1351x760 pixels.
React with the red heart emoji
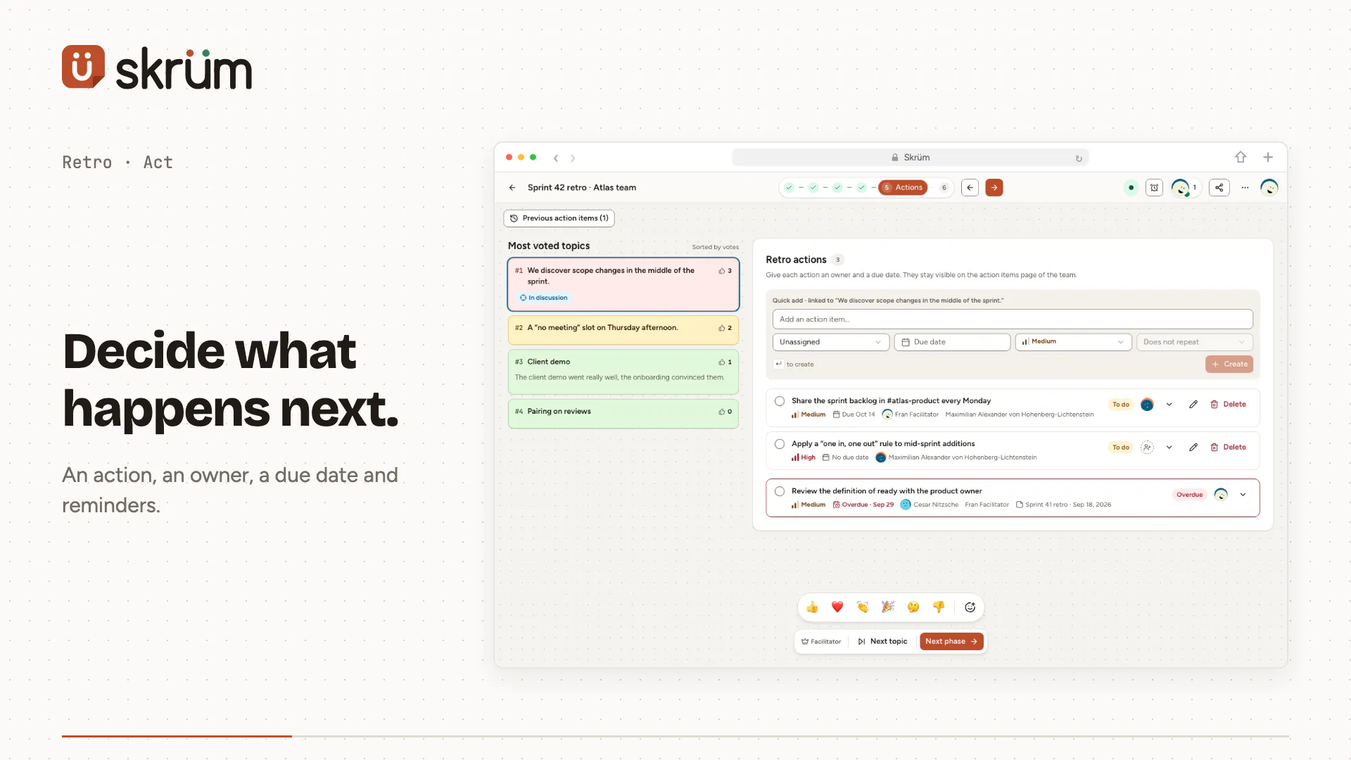(x=837, y=607)
